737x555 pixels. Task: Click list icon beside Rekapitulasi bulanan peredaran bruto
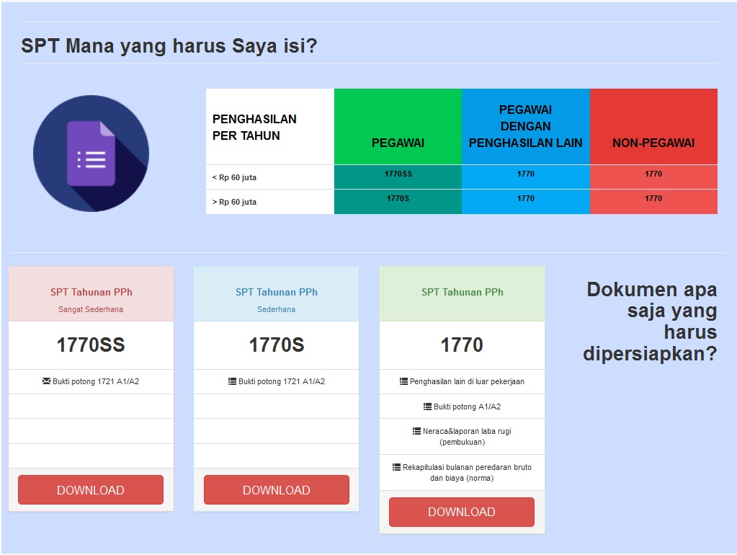tap(397, 467)
